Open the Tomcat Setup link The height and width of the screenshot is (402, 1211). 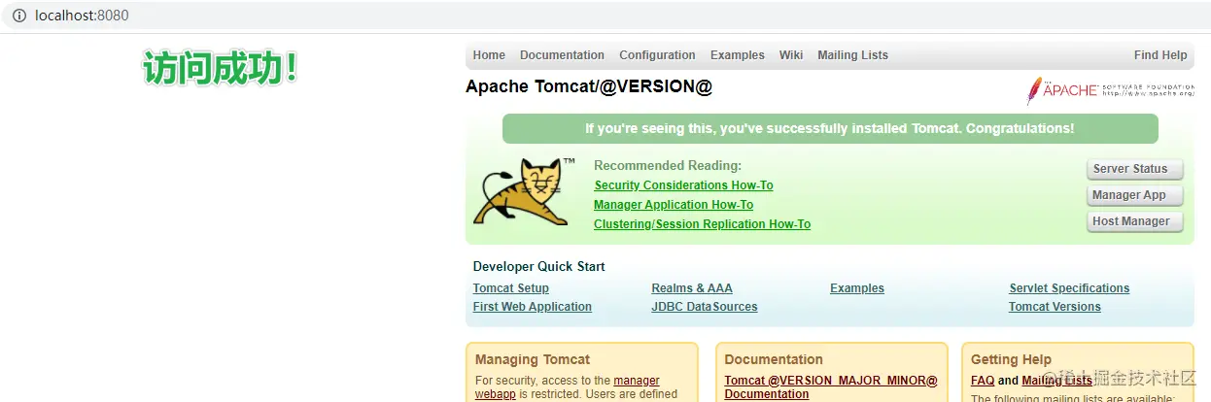coord(511,288)
